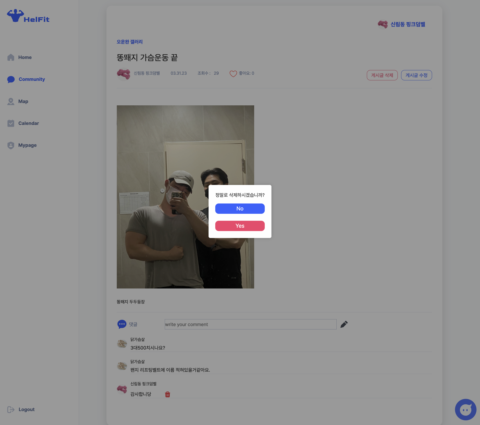Click the Home house icon

(11, 57)
